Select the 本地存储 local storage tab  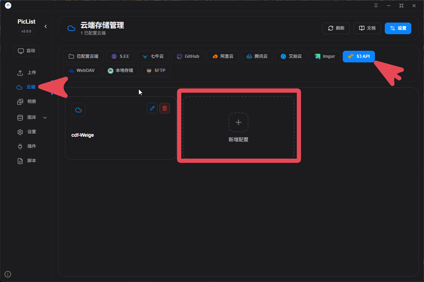(x=120, y=70)
